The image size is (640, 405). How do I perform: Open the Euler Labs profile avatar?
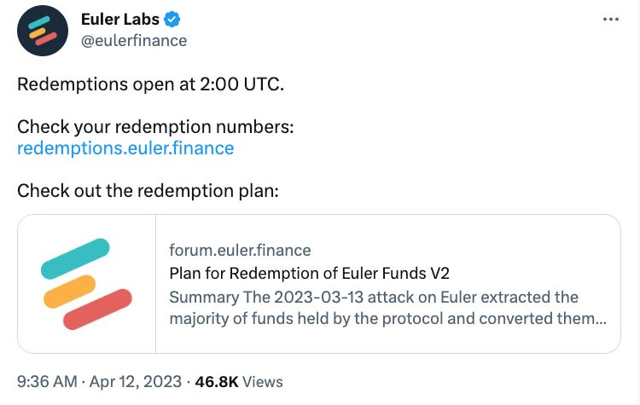[x=43, y=31]
